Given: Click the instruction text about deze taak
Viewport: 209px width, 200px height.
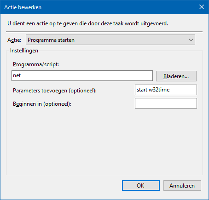Looking at the screenshot, I should [x=88, y=23].
